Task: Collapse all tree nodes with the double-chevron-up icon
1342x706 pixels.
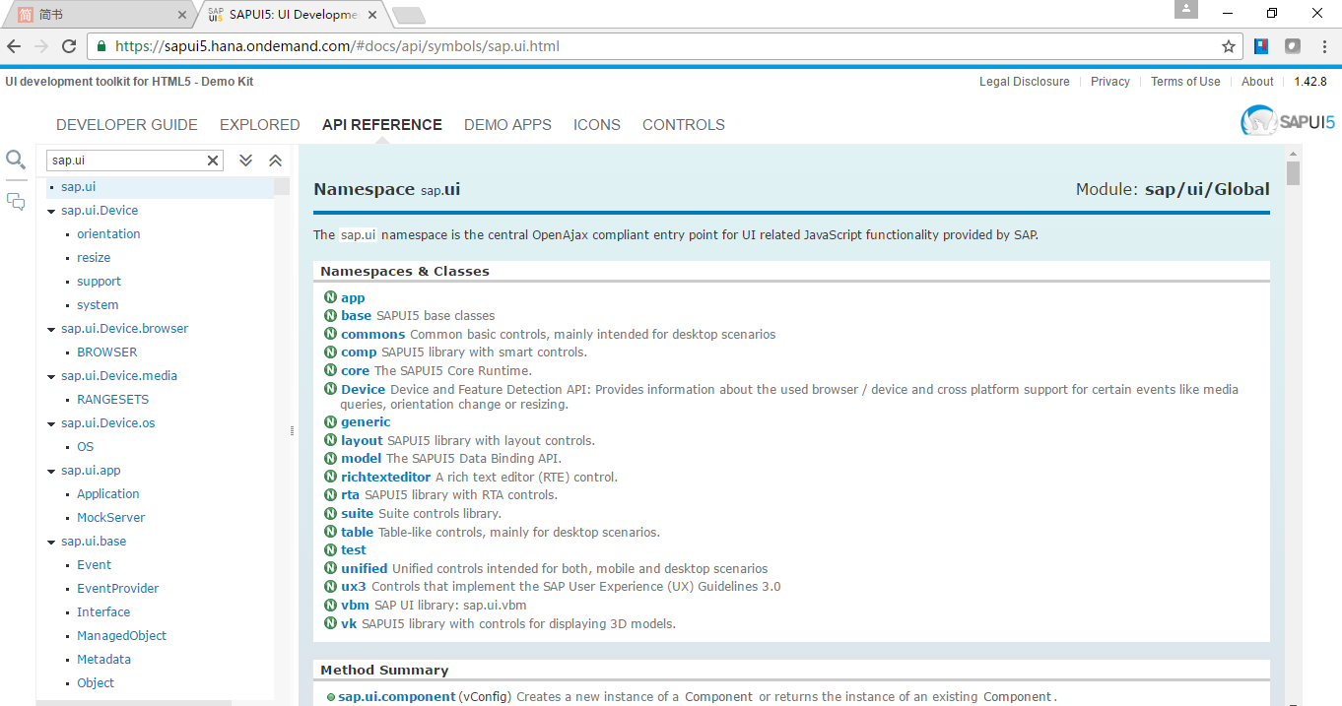Action: coord(275,159)
